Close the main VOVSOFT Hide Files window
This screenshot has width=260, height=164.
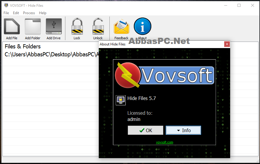pos(252,5)
